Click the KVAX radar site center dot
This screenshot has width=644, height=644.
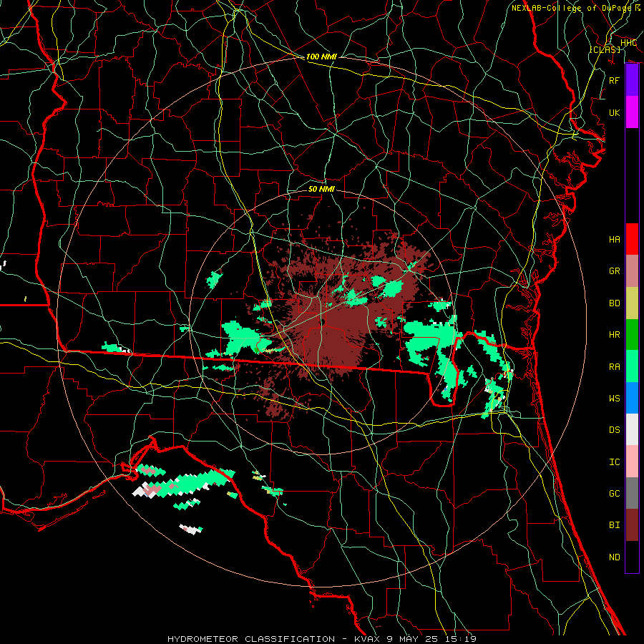click(322, 323)
